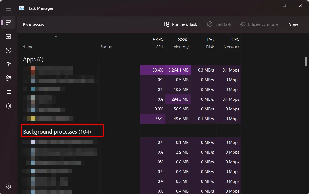Open Task Manager settings gear
This screenshot has height=194, width=309.
click(8, 186)
